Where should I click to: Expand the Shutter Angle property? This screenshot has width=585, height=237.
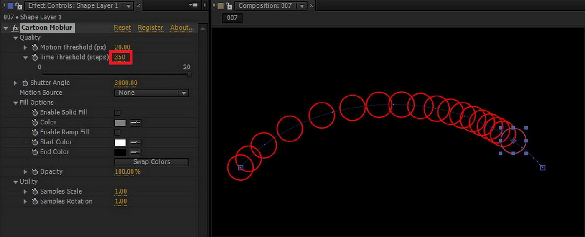pos(16,83)
